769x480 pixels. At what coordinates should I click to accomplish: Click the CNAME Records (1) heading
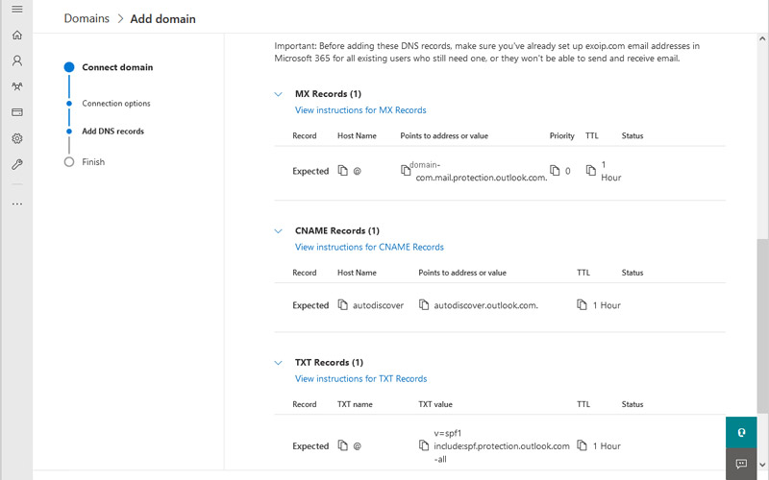point(337,230)
